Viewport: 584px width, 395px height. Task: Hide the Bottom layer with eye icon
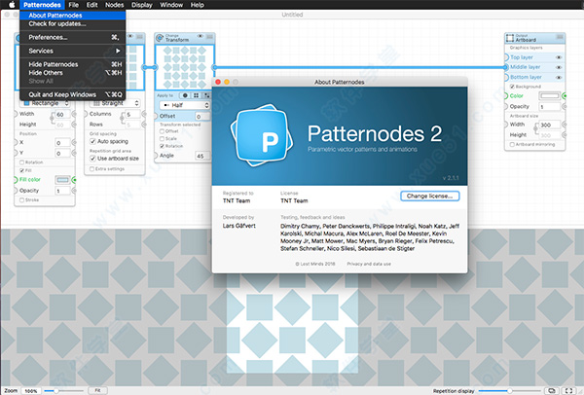coord(559,78)
